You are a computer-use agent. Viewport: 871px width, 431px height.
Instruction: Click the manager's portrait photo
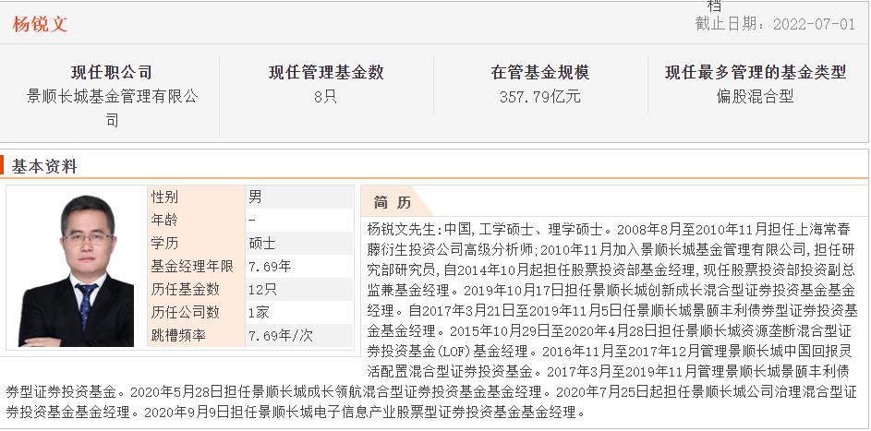tap(77, 269)
